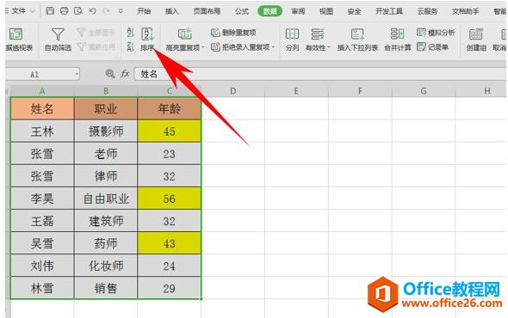Click the 高亮重复项 highlight duplicates icon
Image resolution: width=508 pixels, height=318 pixels.
184,34
